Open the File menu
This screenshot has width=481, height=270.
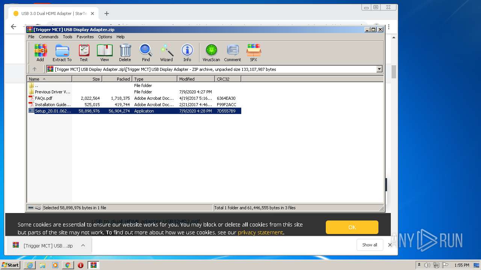pos(31,37)
